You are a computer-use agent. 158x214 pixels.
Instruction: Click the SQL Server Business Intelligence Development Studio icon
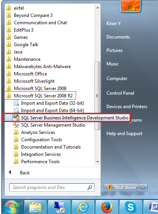(x=16, y=117)
